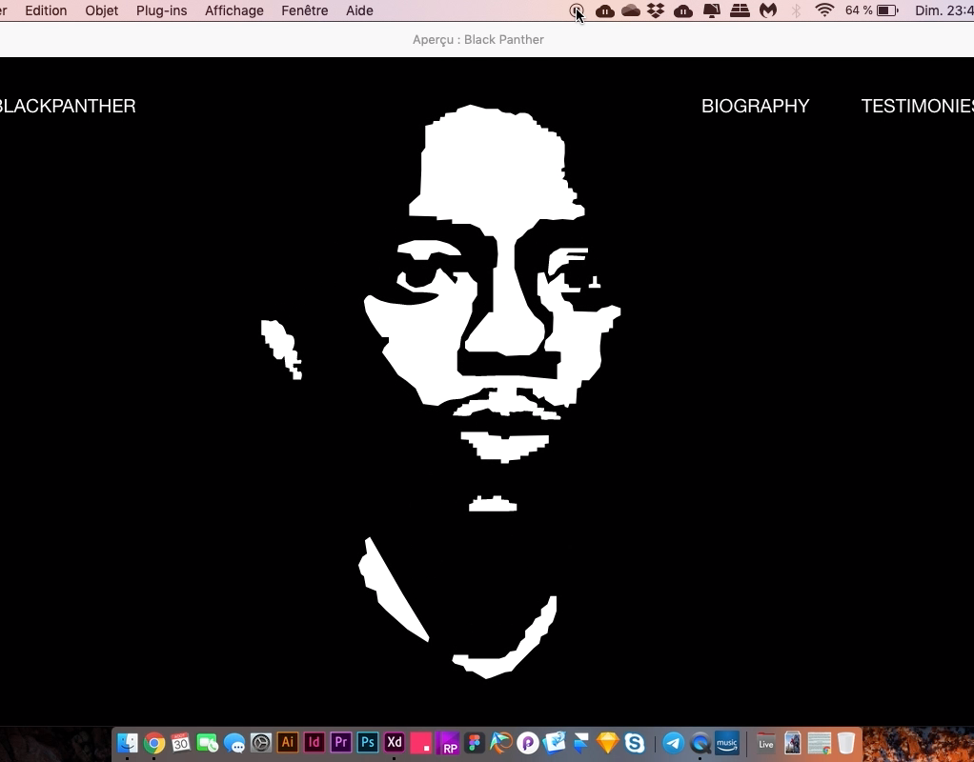Launch Adobe Premiere Pro from the dock
974x762 pixels.
[x=341, y=743]
